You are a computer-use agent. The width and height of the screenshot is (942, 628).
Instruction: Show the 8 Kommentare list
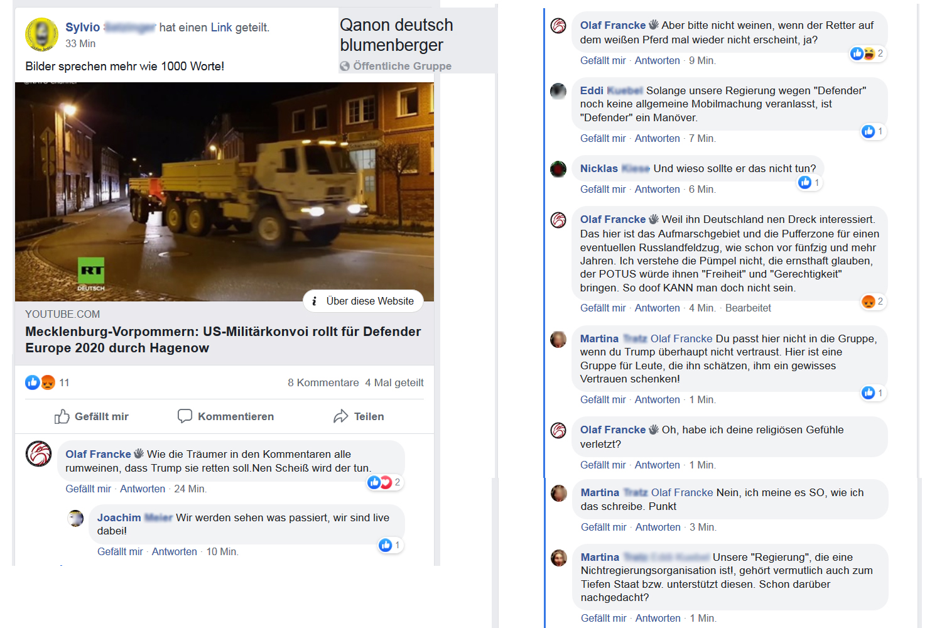point(323,382)
